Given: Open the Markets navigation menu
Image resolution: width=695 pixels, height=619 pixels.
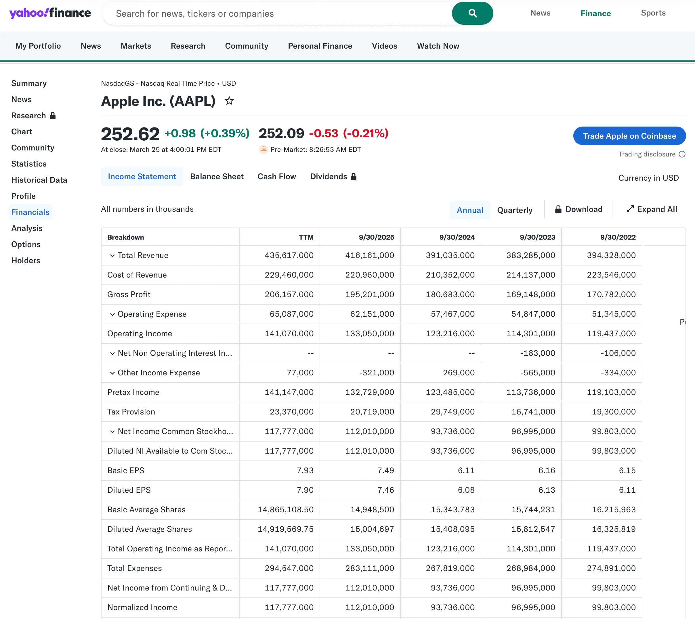Looking at the screenshot, I should coord(135,46).
